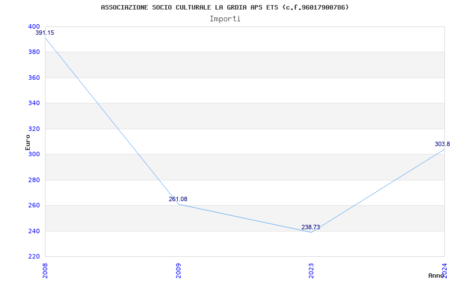Click the 300 y-axis tick label
This screenshot has width=450, height=281.
pos(34,155)
